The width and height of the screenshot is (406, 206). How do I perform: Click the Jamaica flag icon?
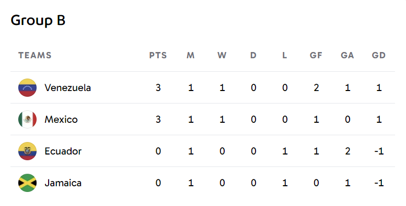point(28,183)
